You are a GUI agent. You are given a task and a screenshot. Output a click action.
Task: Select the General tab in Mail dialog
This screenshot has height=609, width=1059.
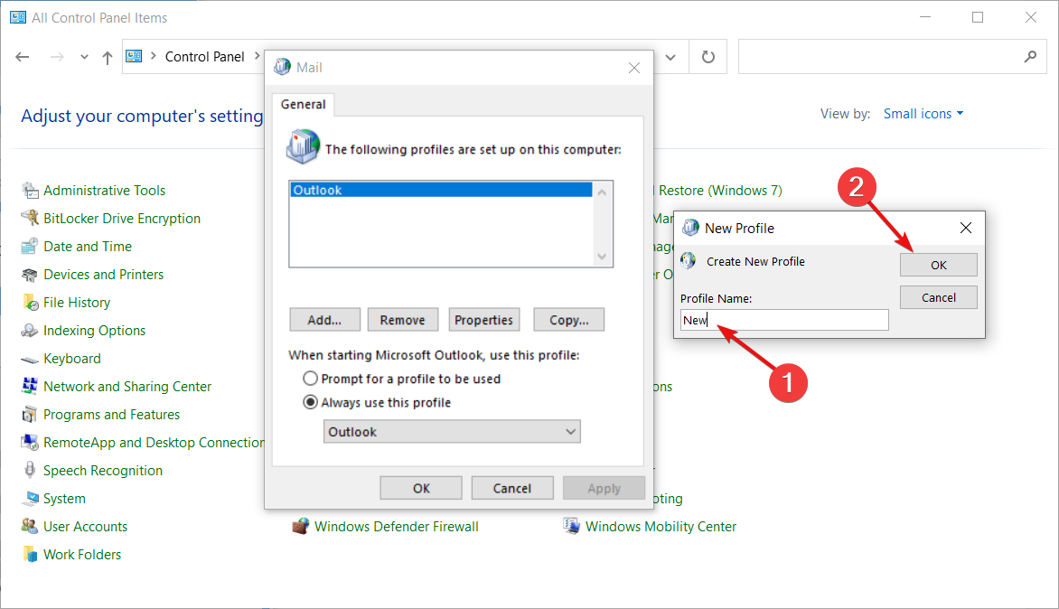tap(304, 105)
